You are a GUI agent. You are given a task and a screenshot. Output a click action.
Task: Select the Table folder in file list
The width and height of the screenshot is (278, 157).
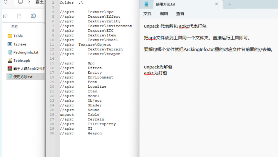click(x=26, y=36)
